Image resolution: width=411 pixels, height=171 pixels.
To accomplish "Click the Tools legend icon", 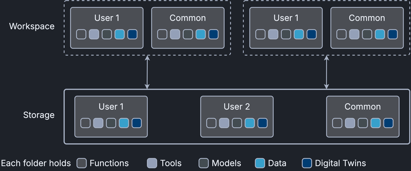I will (x=152, y=163).
